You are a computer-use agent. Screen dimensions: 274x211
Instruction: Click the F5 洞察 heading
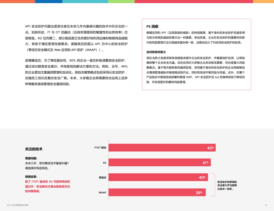152,26
